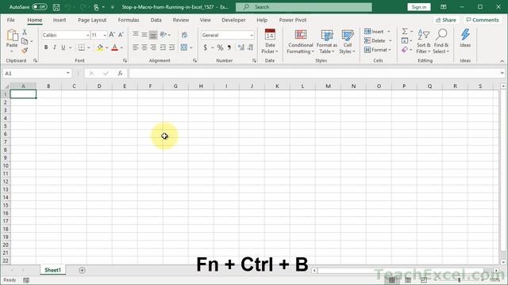Viewport: 508px width, 285px height.
Task: Open the Format cells menu
Action: pos(377,50)
